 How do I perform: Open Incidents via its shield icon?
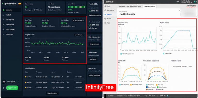(4, 15)
